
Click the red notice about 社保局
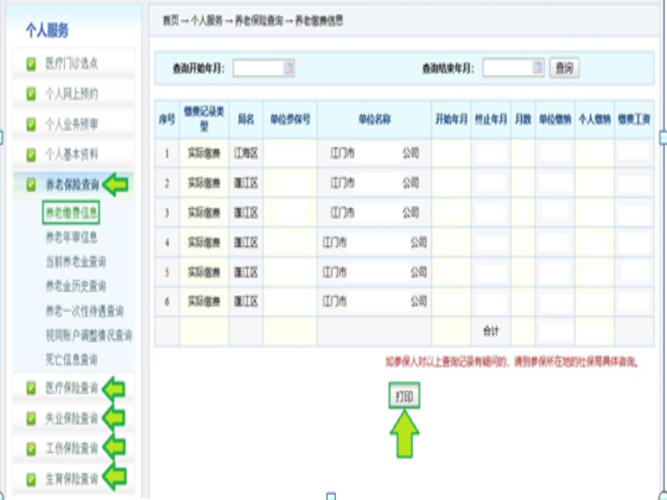click(512, 362)
